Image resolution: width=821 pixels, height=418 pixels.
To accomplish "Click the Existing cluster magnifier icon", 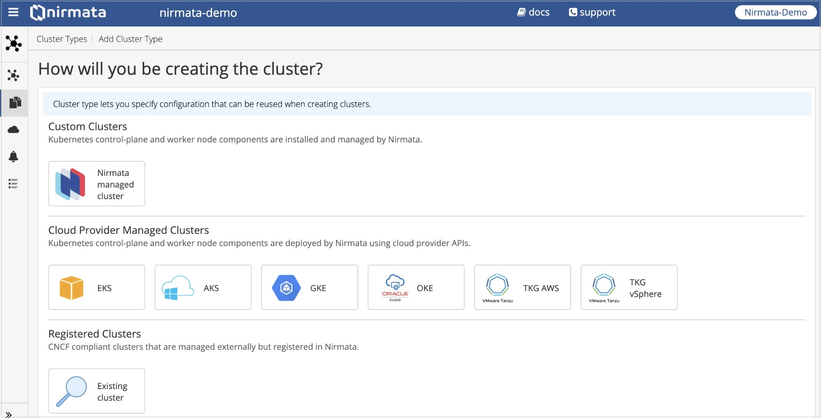I will [x=71, y=391].
